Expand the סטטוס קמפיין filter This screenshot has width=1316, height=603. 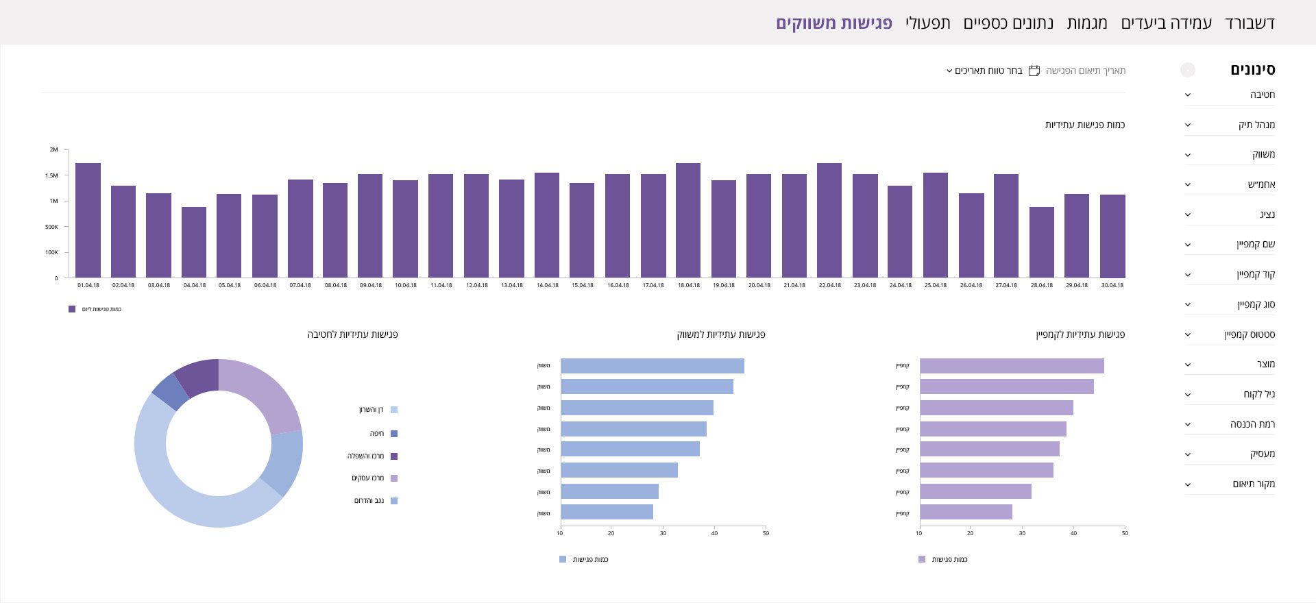[x=1188, y=334]
